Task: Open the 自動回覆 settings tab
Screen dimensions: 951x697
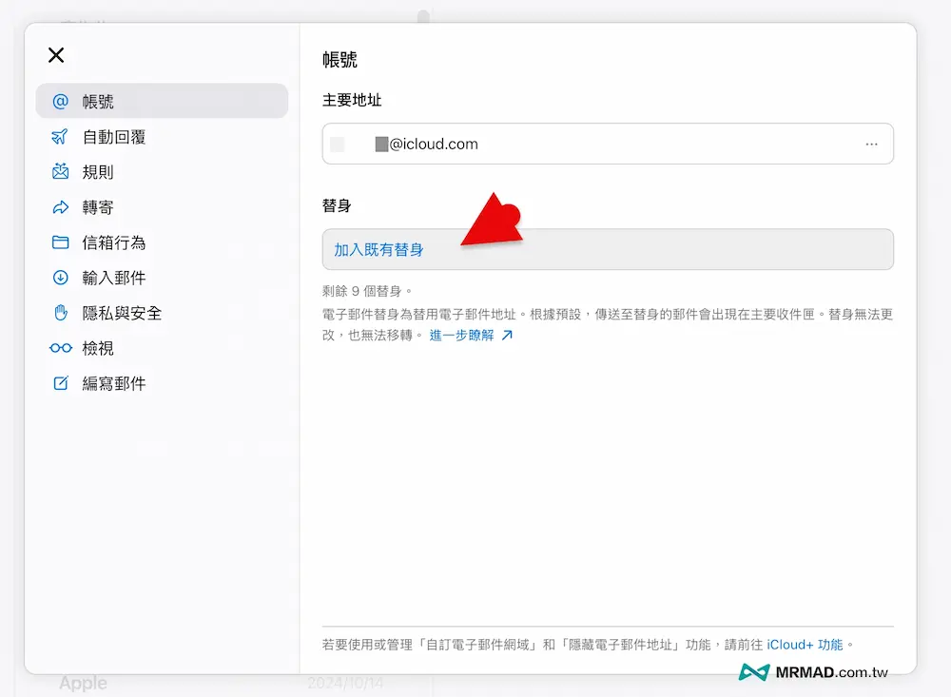Action: 162,137
